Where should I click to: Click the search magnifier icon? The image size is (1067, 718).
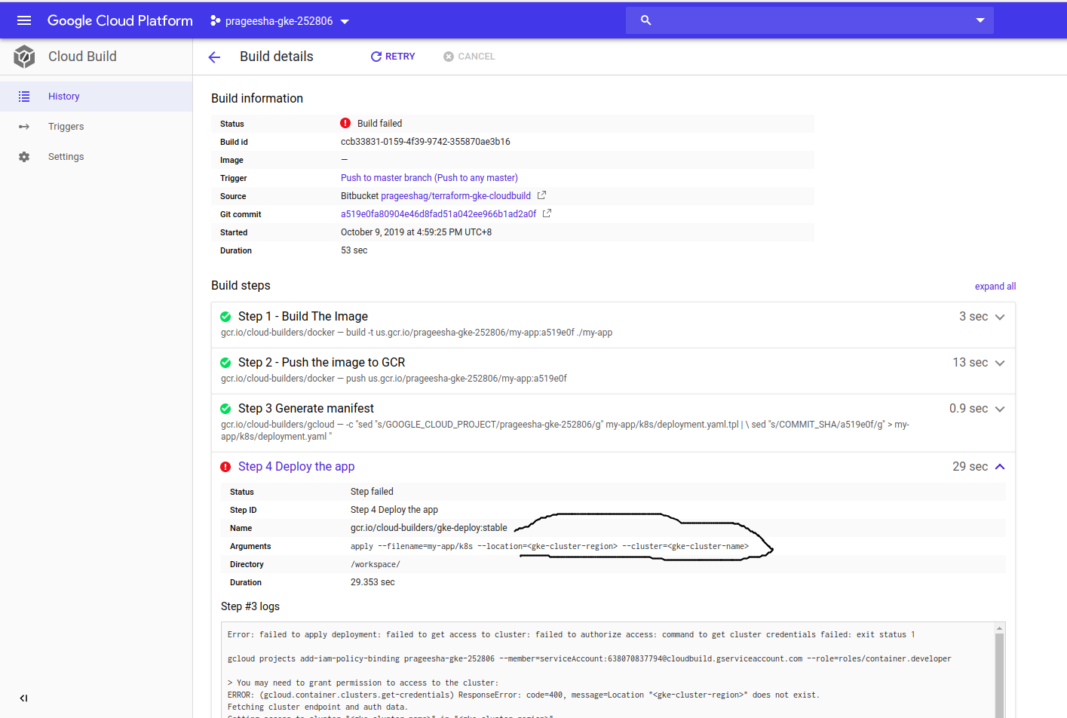click(x=645, y=20)
